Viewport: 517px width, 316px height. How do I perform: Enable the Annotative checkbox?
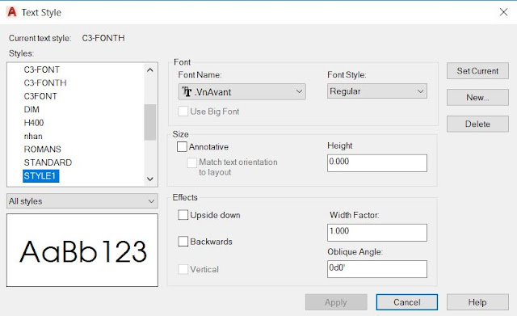point(182,146)
